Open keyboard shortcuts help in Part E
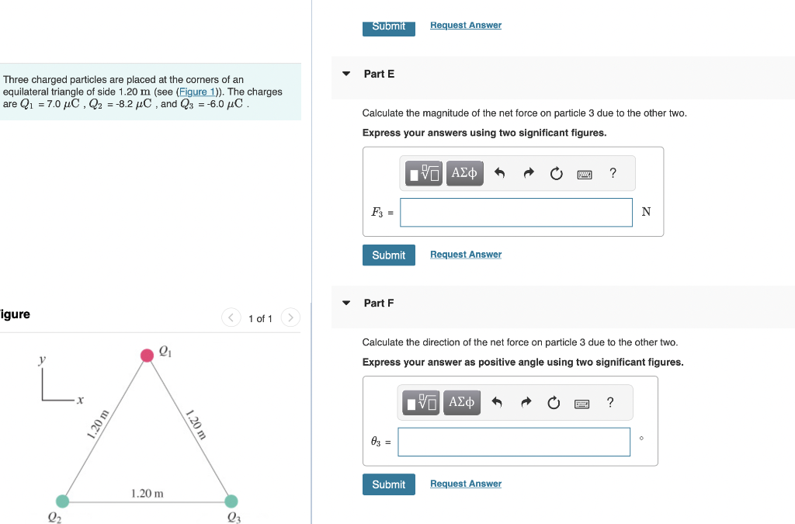 pyautogui.click(x=584, y=173)
